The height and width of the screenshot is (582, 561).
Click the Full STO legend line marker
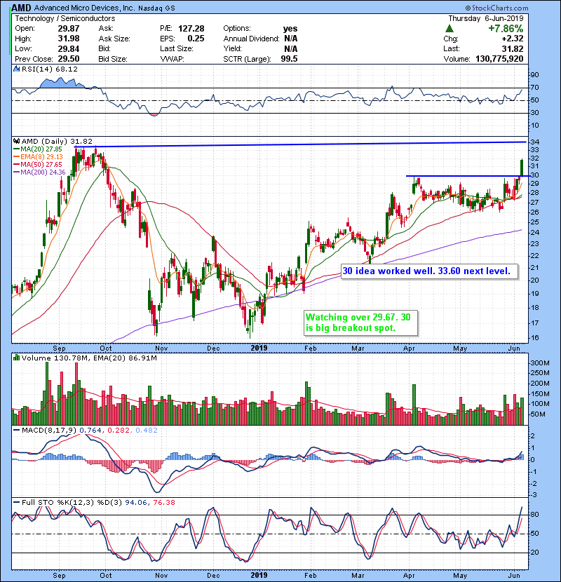click(x=16, y=502)
